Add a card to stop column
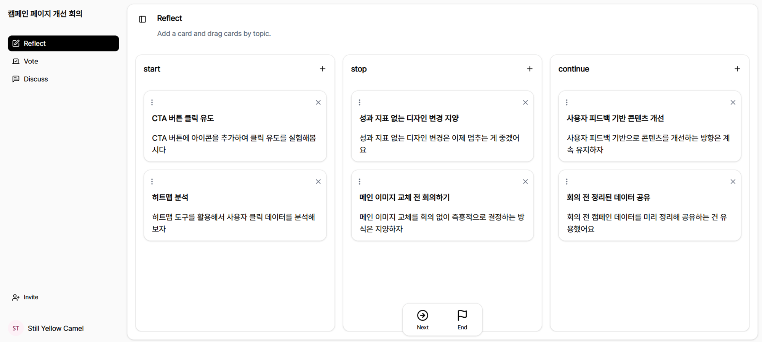The width and height of the screenshot is (762, 342). (530, 69)
